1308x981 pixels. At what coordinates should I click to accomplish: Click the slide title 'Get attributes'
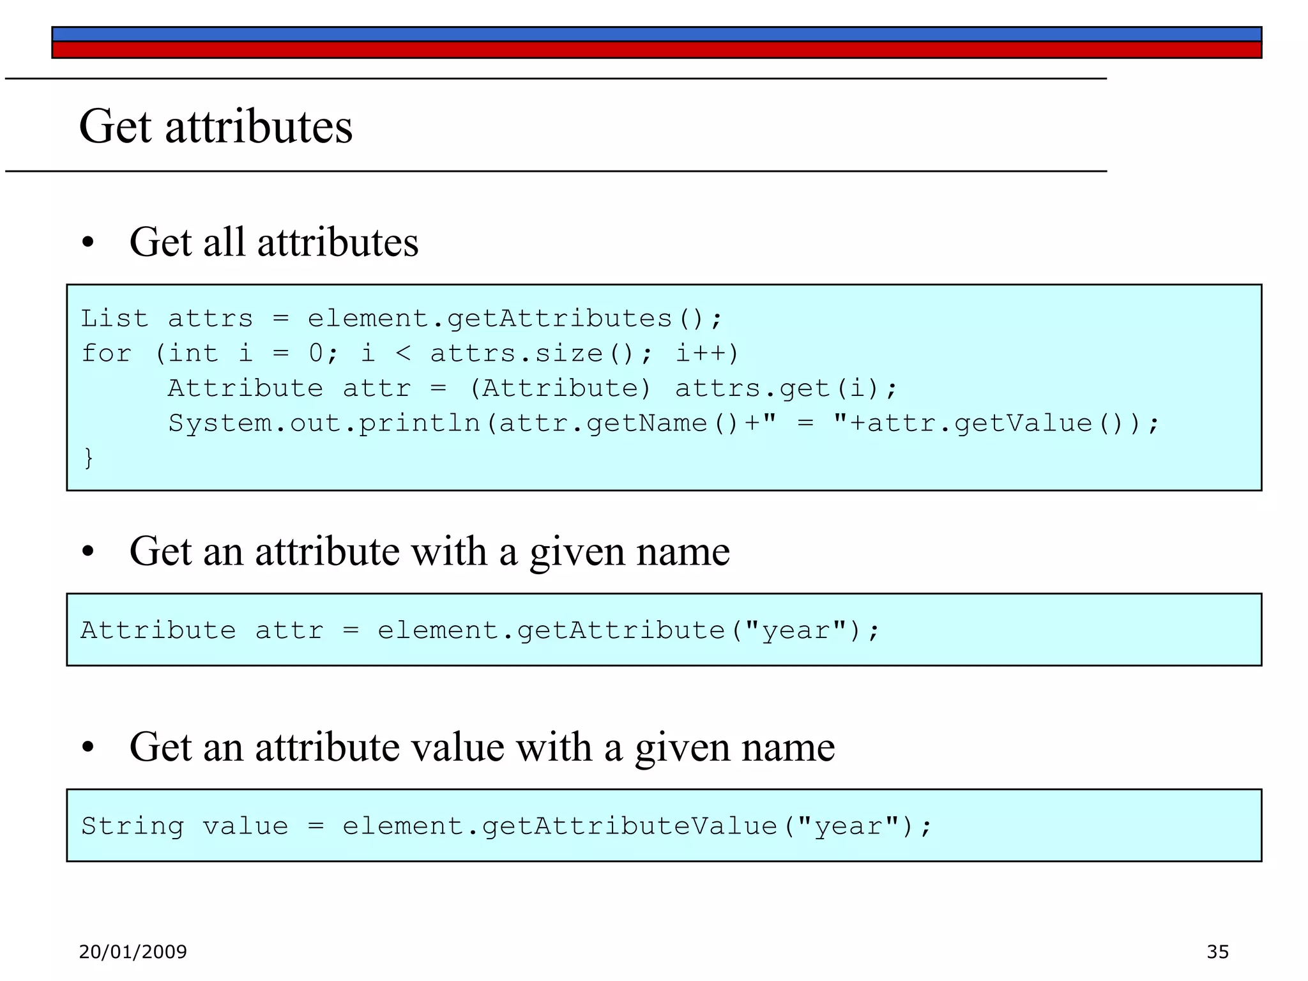pos(216,126)
